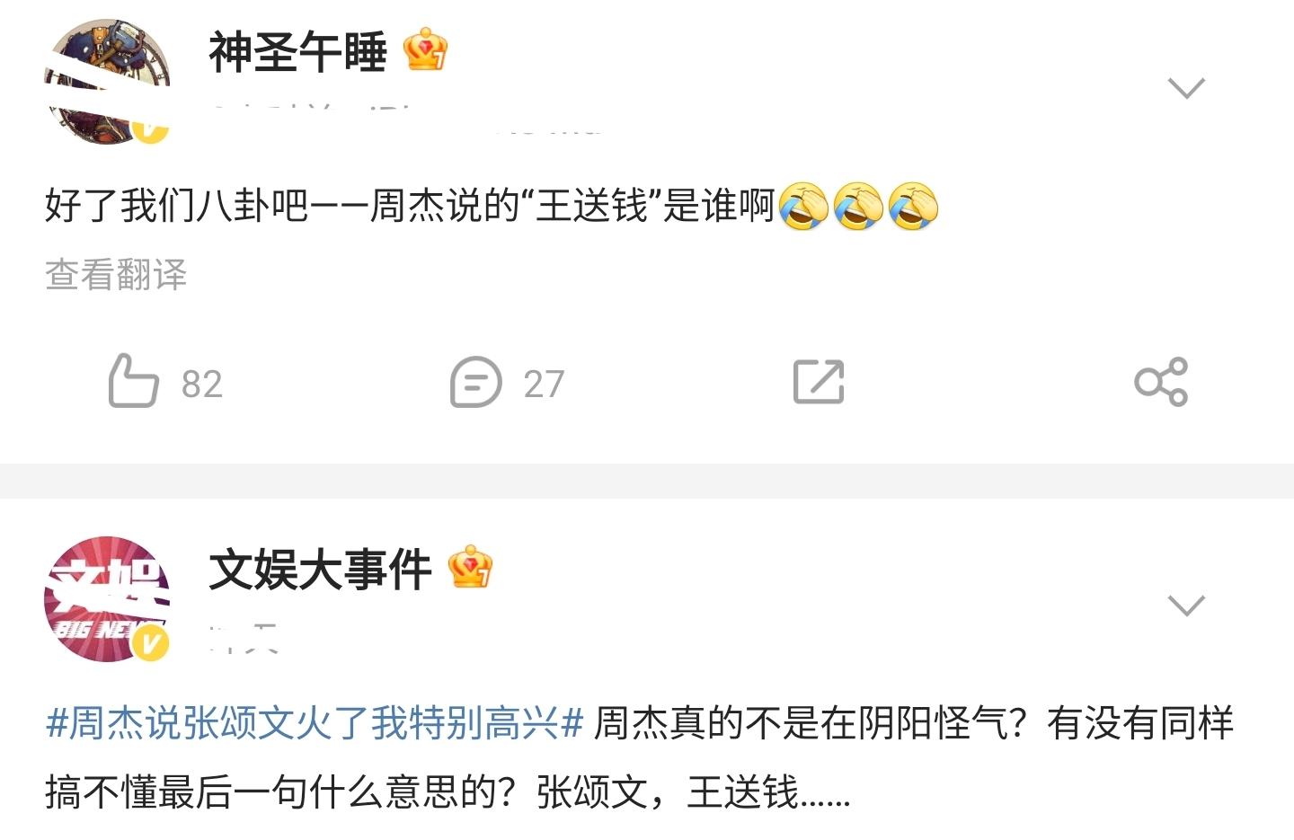Tap the yellow V badge on 神圣午睡 avatar
This screenshot has height=840, width=1294.
[150, 130]
